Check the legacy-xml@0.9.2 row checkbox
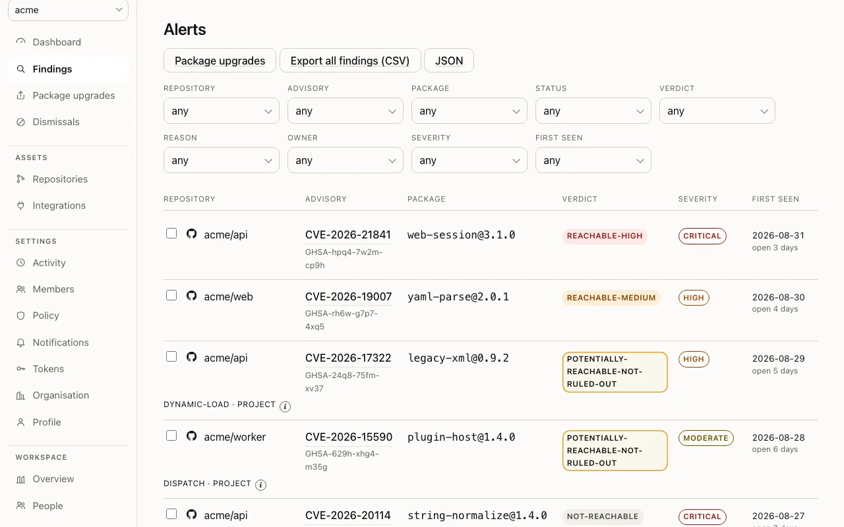The image size is (844, 527). [171, 356]
